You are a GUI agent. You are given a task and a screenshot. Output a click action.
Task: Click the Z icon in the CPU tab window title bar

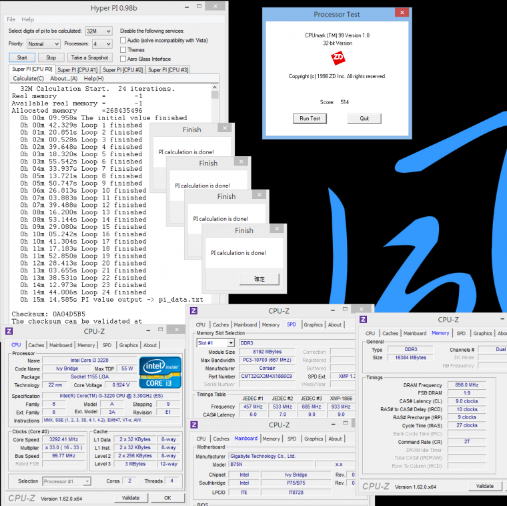9,332
